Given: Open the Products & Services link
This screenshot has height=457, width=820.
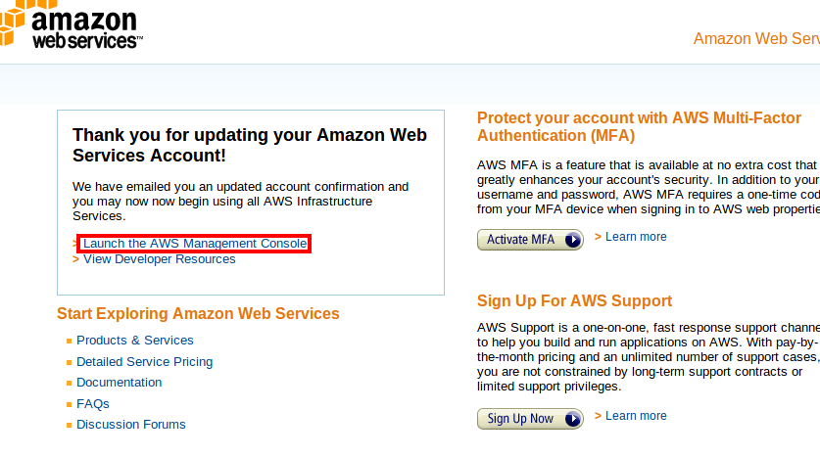Looking at the screenshot, I should tap(135, 340).
